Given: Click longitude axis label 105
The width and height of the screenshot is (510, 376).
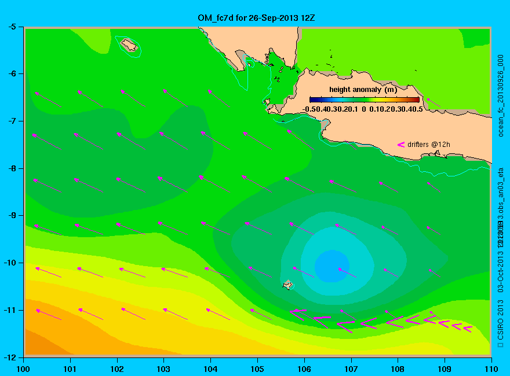Looking at the screenshot, I should click(x=257, y=369).
